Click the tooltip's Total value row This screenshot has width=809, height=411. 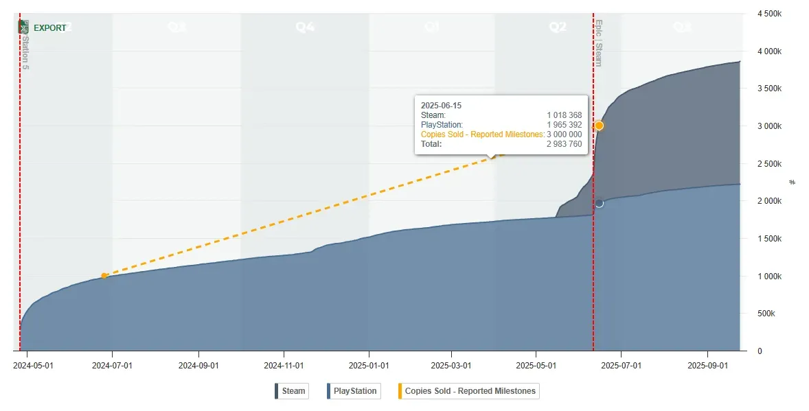(501, 144)
